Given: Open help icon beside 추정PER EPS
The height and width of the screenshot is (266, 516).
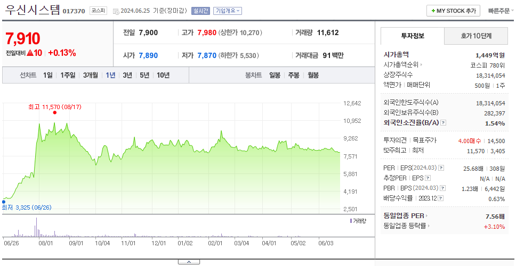Looking at the screenshot, I should pos(428,178).
